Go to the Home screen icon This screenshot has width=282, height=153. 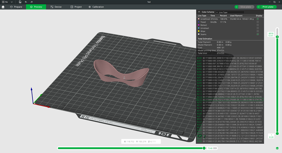coord(3,7)
